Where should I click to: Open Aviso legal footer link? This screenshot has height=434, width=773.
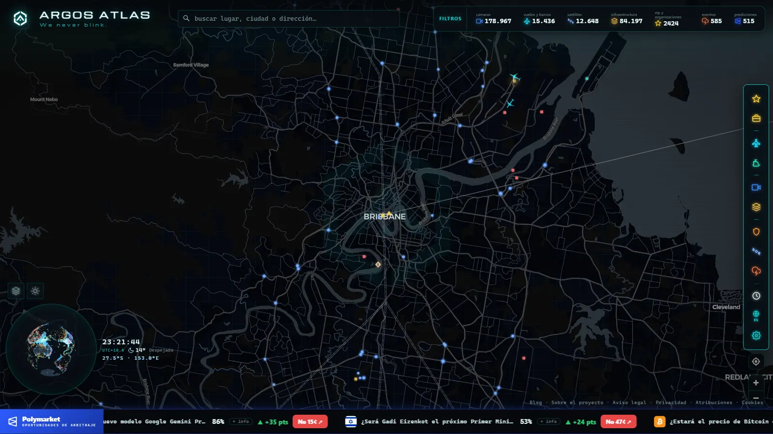630,403
